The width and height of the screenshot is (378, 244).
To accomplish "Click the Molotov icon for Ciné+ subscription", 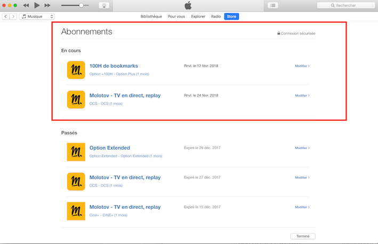I will [76, 211].
